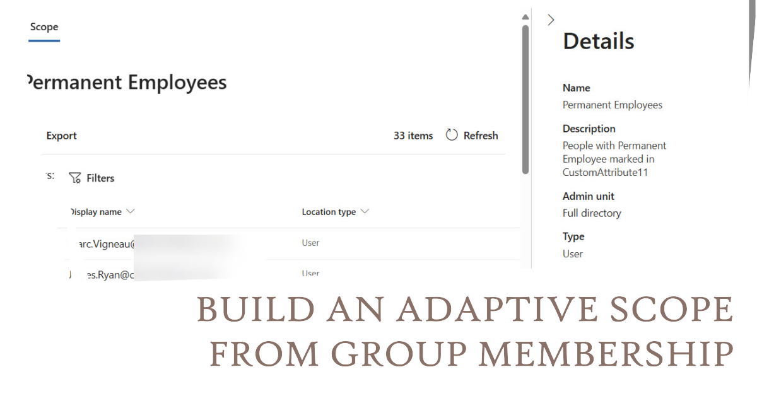Select the Marc.Vigneau user row
This screenshot has width=757, height=396.
[102, 243]
